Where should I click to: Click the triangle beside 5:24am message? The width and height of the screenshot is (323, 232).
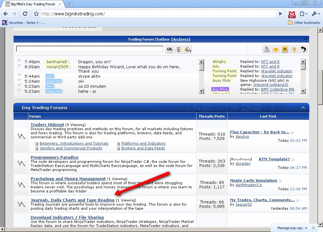click(19, 80)
